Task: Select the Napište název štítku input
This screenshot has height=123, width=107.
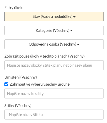Action: click(54, 115)
